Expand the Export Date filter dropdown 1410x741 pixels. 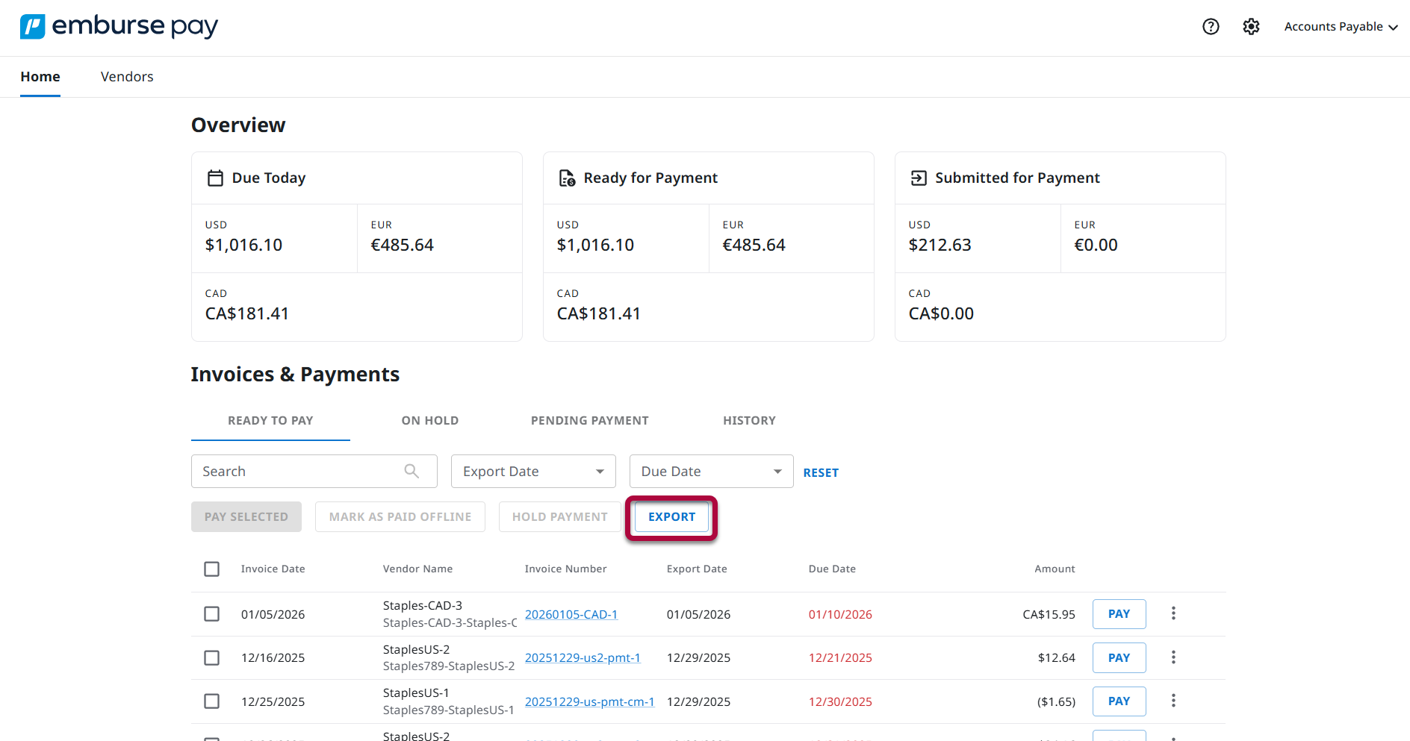point(533,472)
